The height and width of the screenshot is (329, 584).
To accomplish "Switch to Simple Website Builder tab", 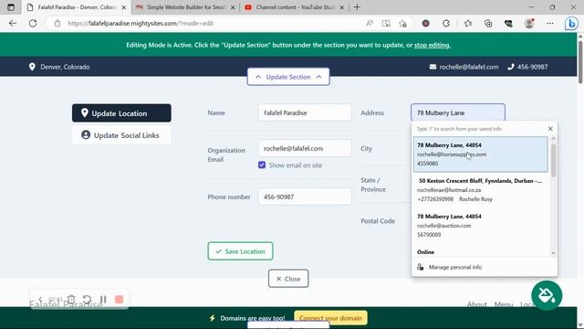I will 185,7.
